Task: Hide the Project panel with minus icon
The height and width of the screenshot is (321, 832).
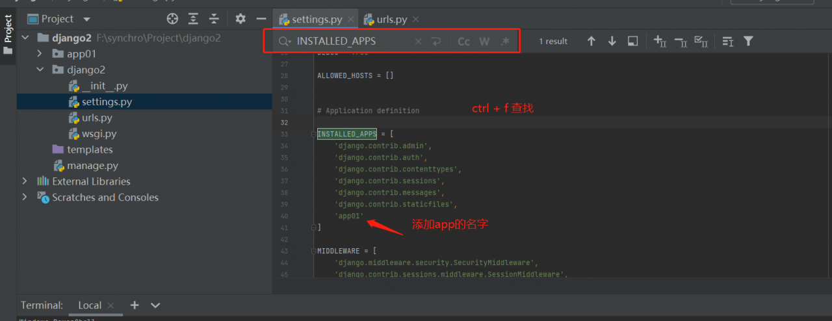Action: point(261,19)
